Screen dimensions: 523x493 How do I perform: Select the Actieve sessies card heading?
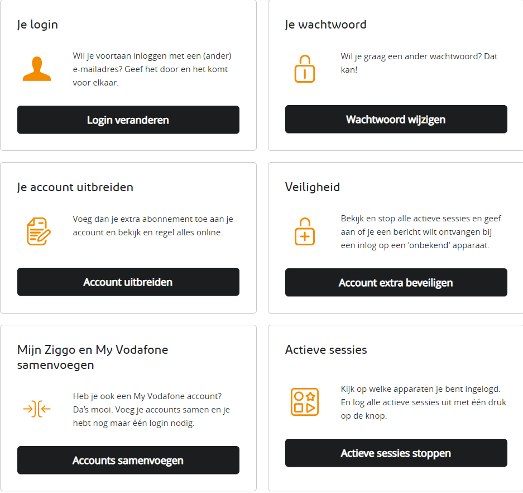click(x=326, y=350)
